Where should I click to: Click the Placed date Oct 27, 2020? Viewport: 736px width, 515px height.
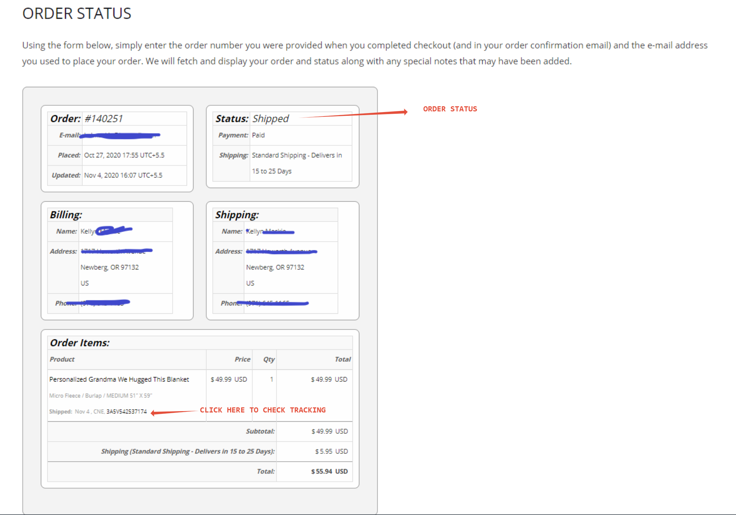(x=124, y=155)
